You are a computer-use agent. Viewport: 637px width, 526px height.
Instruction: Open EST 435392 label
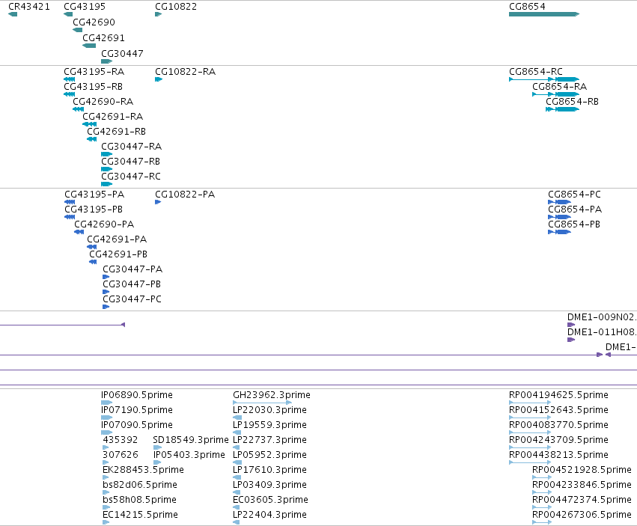tap(121, 440)
